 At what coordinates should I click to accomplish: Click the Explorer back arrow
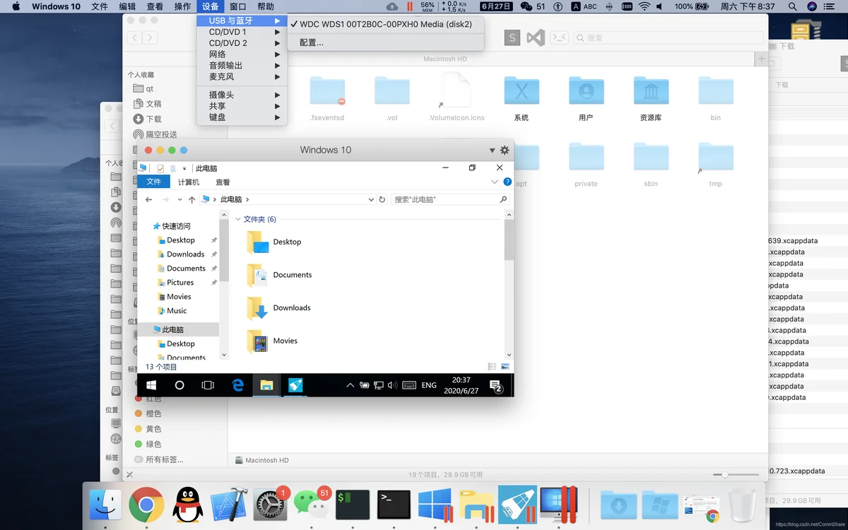[149, 200]
